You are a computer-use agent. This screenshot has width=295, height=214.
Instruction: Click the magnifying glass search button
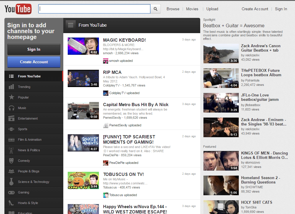pos(155,9)
